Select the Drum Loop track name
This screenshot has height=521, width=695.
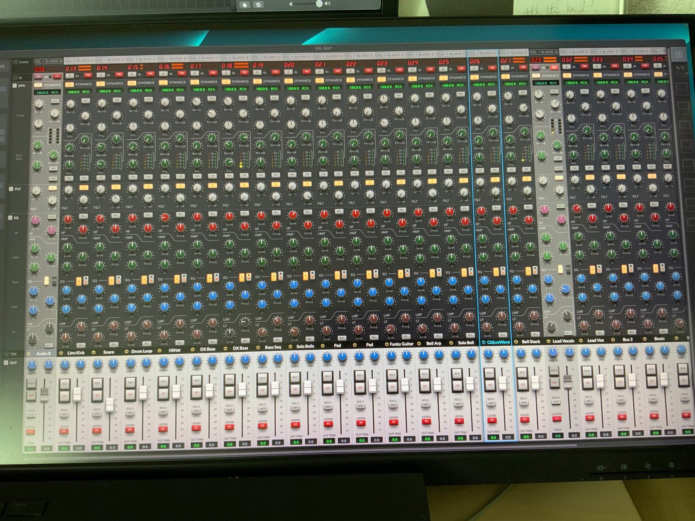click(x=142, y=351)
